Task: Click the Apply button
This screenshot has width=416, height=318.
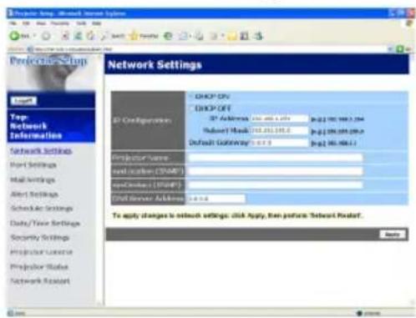Action: (392, 235)
